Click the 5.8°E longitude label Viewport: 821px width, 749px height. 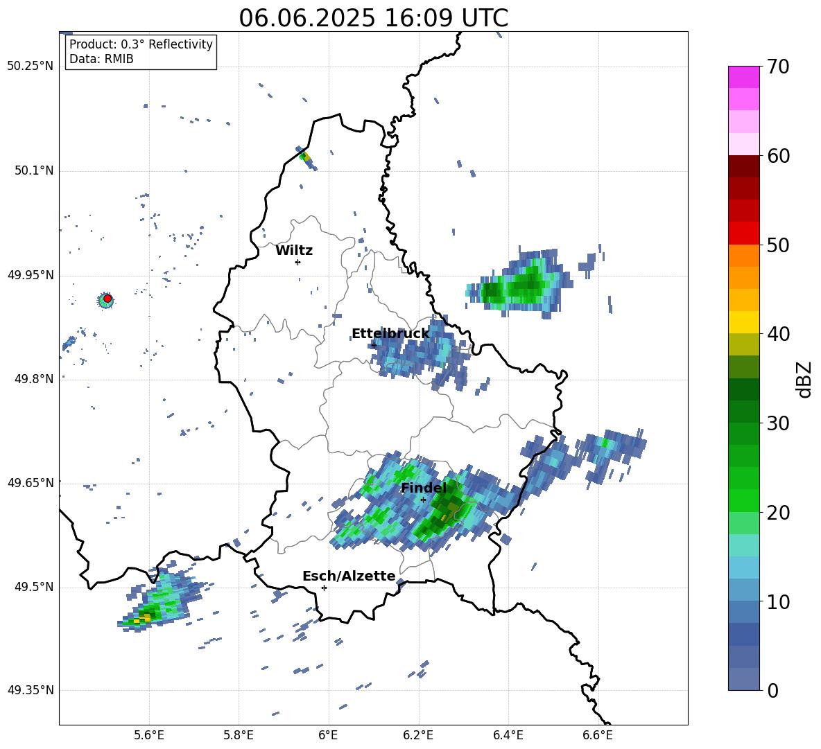point(239,735)
